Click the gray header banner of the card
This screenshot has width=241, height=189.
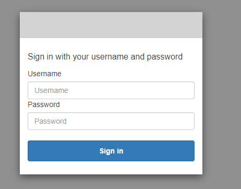[111, 25]
